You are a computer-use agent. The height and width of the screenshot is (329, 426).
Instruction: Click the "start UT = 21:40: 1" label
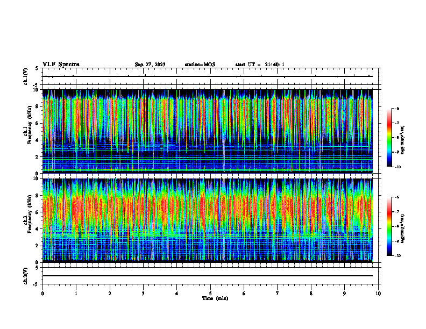260,65
